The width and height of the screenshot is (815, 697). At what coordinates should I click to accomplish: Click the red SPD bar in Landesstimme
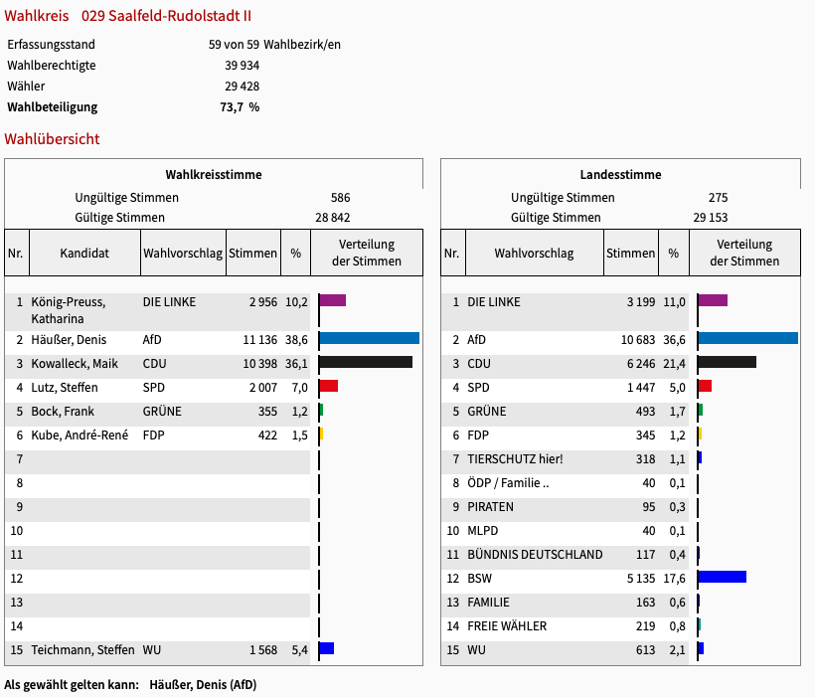point(705,386)
